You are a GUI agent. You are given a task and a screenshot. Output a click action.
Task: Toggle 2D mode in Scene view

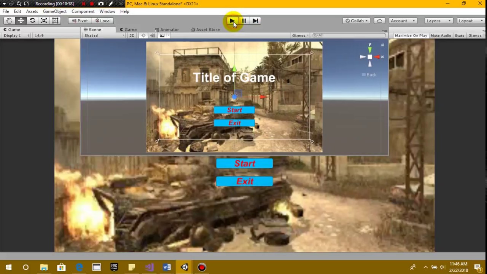[132, 35]
